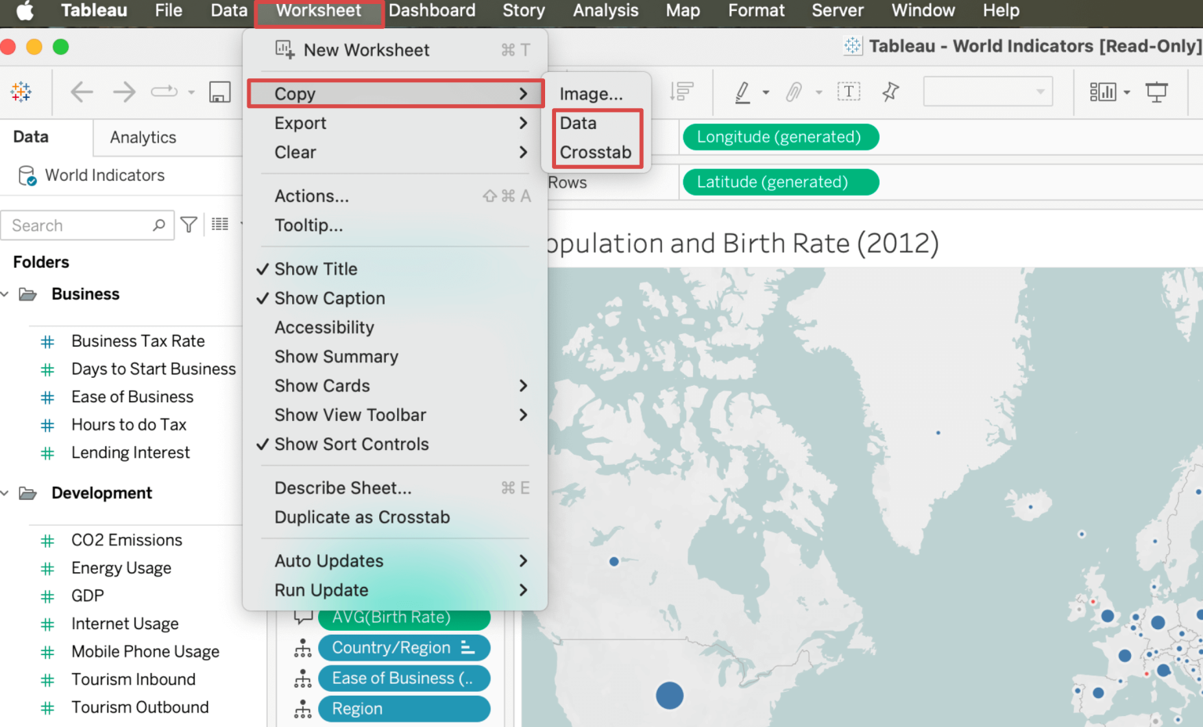Select the Highlight pen tool

coord(744,92)
